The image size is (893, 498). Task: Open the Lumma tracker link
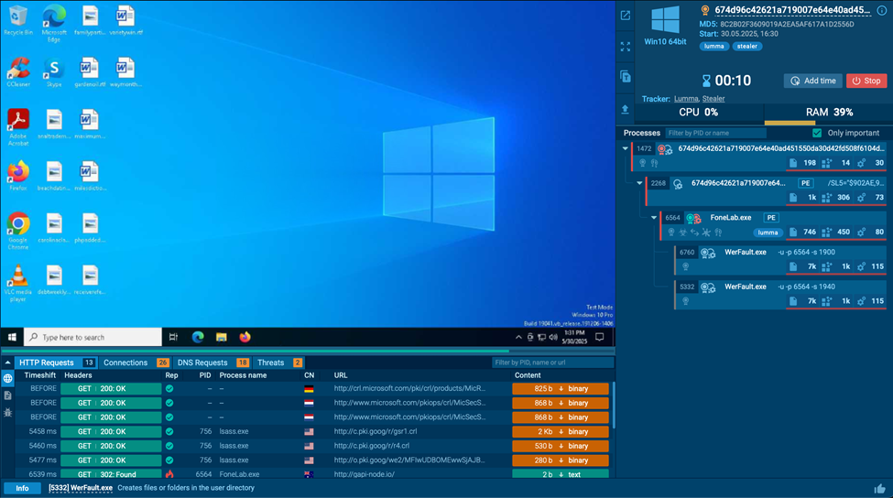click(686, 99)
